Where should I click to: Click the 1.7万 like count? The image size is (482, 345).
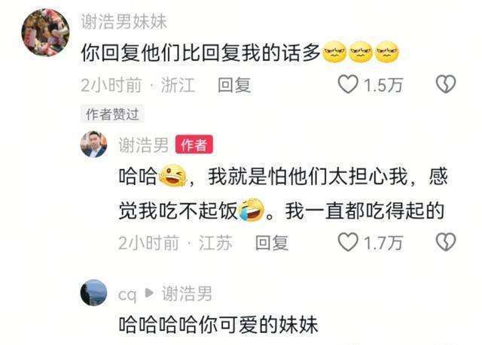click(383, 243)
